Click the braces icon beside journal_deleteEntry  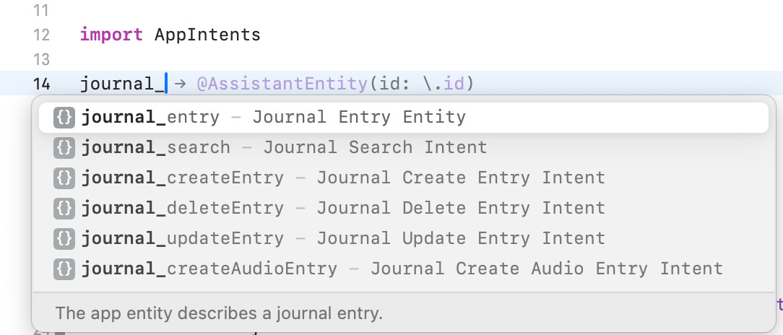pos(64,208)
